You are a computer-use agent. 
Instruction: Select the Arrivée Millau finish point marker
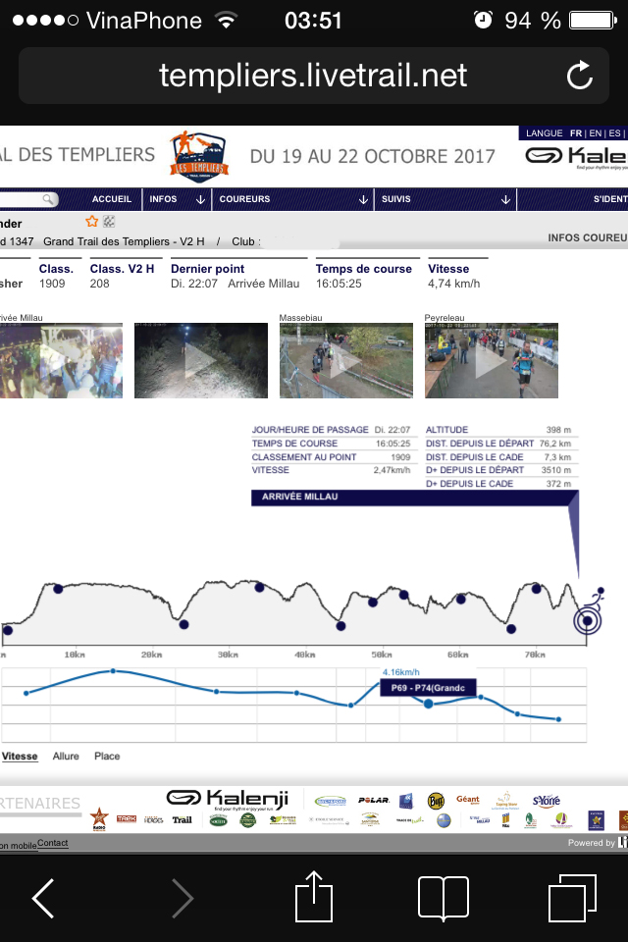pyautogui.click(x=587, y=620)
